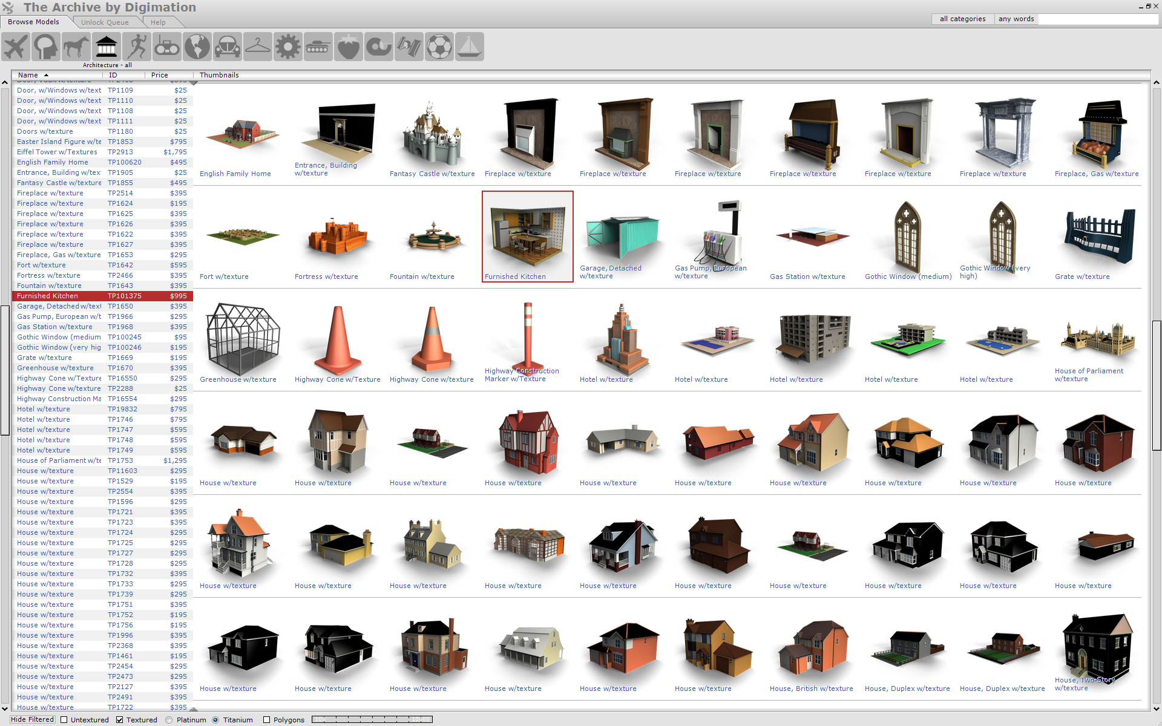
Task: Focus the search text field
Action: pyautogui.click(x=1098, y=19)
